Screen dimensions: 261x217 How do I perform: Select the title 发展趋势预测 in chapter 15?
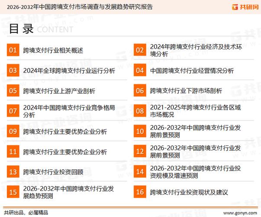(x=68, y=192)
